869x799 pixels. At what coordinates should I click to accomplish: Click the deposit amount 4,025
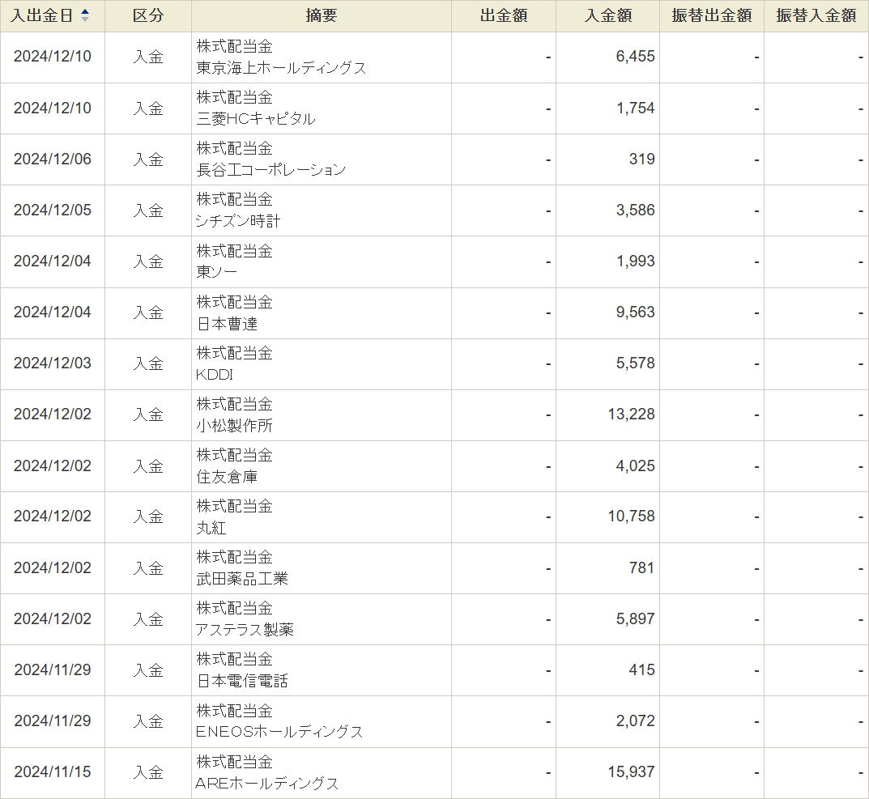(x=635, y=465)
